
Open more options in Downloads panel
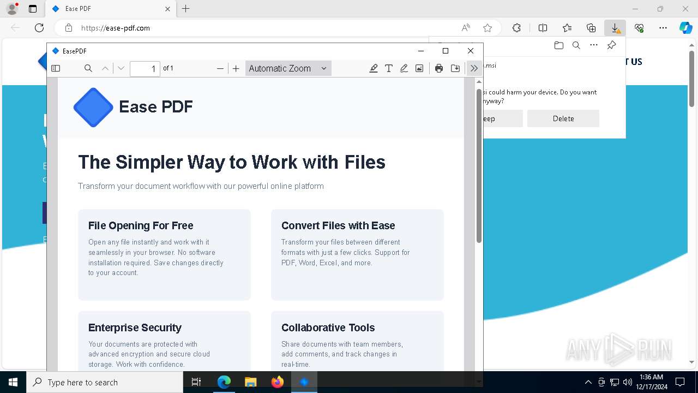[594, 45]
